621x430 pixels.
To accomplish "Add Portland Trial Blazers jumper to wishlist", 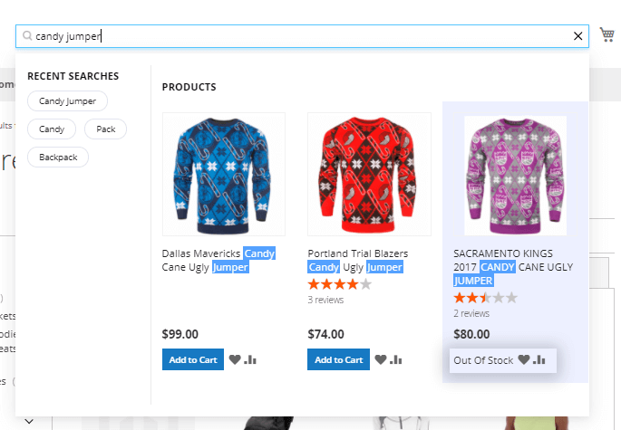I will pos(381,359).
